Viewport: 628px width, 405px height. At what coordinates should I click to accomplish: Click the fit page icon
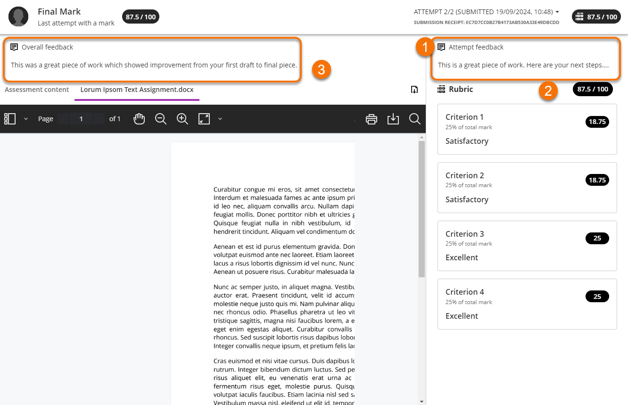[204, 119]
